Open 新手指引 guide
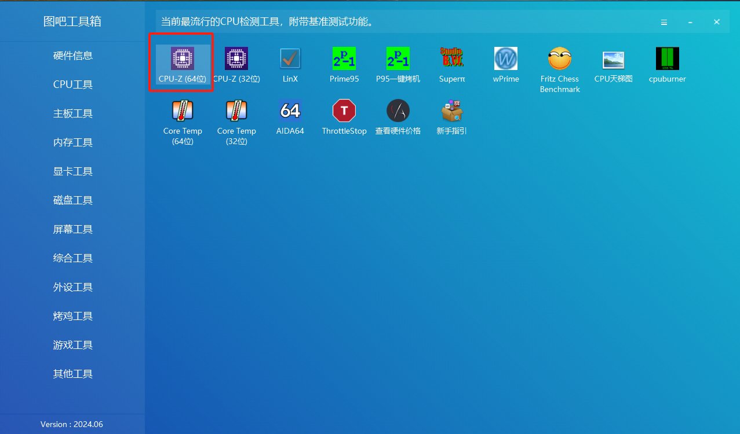The width and height of the screenshot is (740, 434). (x=452, y=116)
